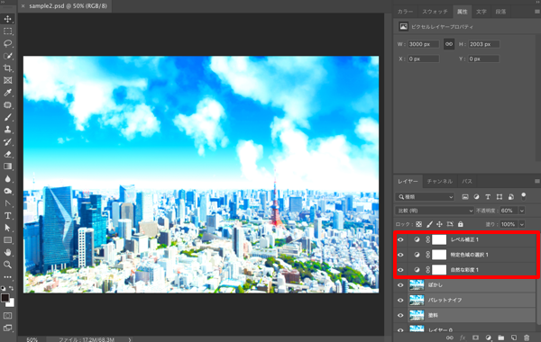Screen dimensions: 541x342
Task: Hide the ぼかし layer
Action: coord(400,285)
